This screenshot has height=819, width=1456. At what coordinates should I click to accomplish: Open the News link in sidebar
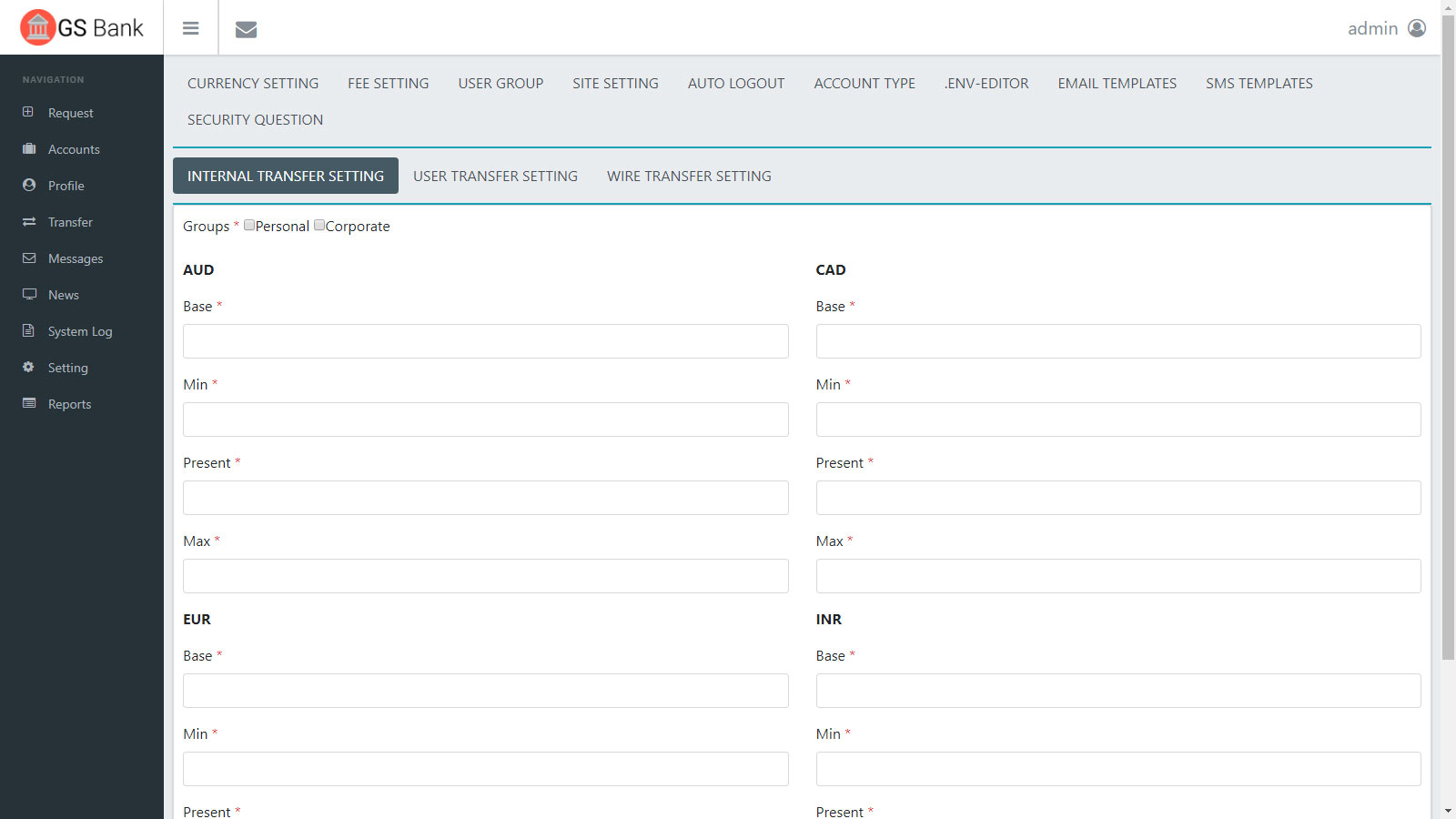[x=64, y=295]
